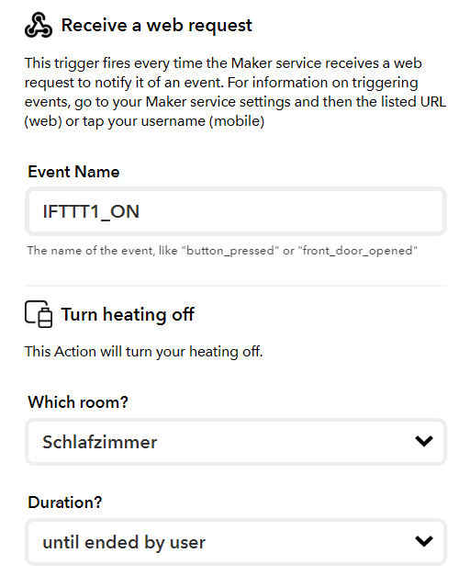Click the Webhooks service icon
470x587 pixels.
pos(39,25)
